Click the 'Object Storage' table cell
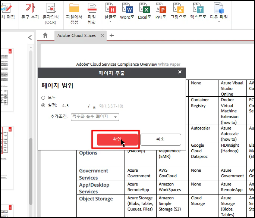This screenshot has height=218, width=255. (x=101, y=206)
